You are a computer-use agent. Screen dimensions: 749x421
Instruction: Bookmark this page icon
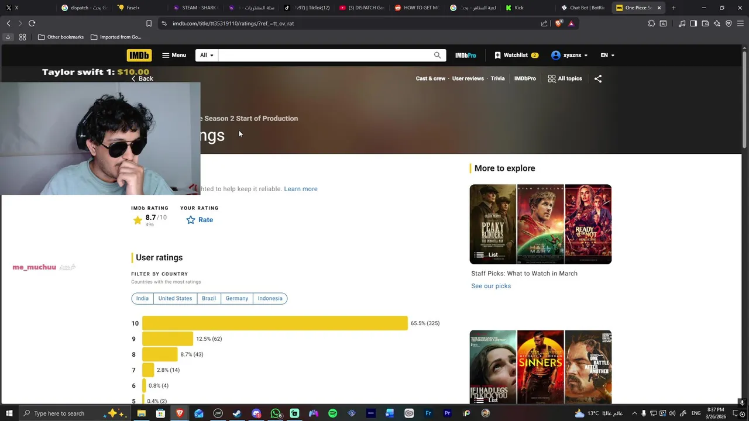tap(149, 23)
